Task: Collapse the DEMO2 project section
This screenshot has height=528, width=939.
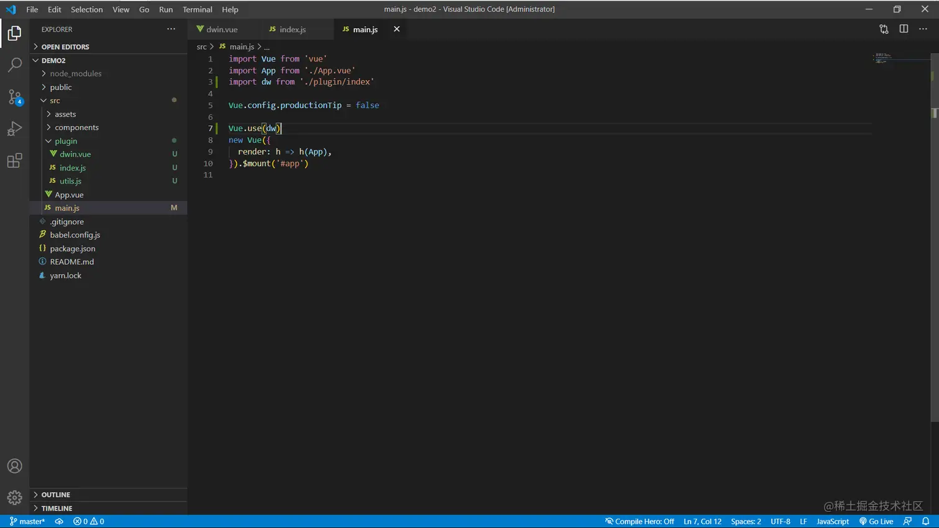Action: point(109,60)
